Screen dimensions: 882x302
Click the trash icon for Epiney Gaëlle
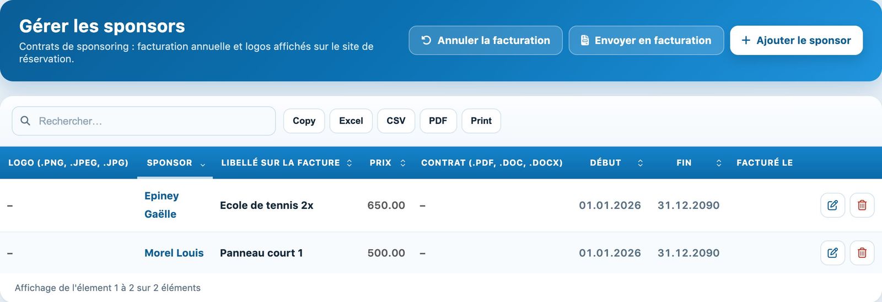(x=862, y=206)
